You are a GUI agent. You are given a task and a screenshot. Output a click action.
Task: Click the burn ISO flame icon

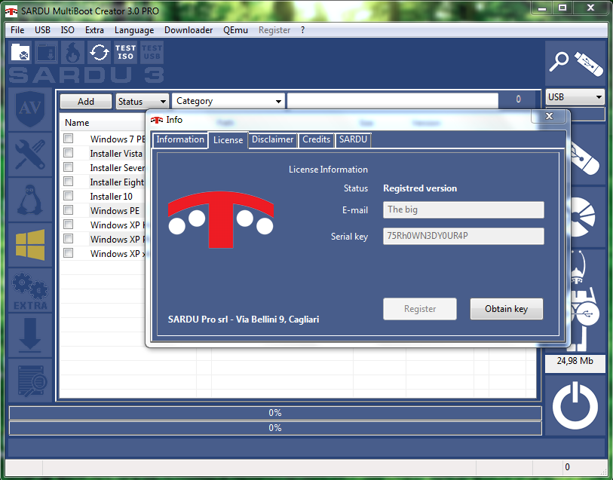(x=73, y=52)
